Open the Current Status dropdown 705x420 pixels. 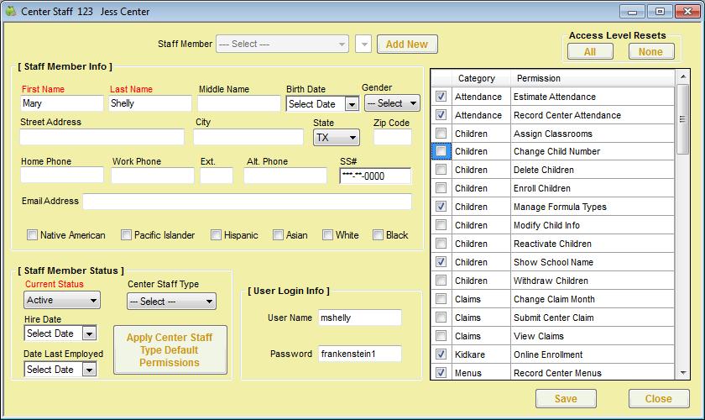coord(62,300)
